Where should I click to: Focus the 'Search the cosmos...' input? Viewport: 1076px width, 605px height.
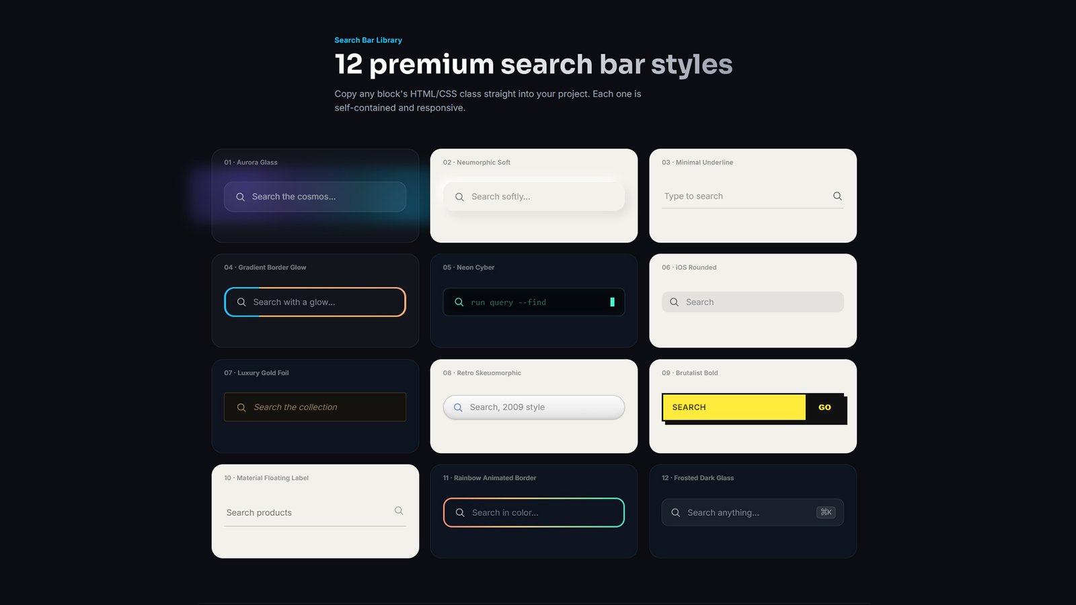tap(315, 197)
